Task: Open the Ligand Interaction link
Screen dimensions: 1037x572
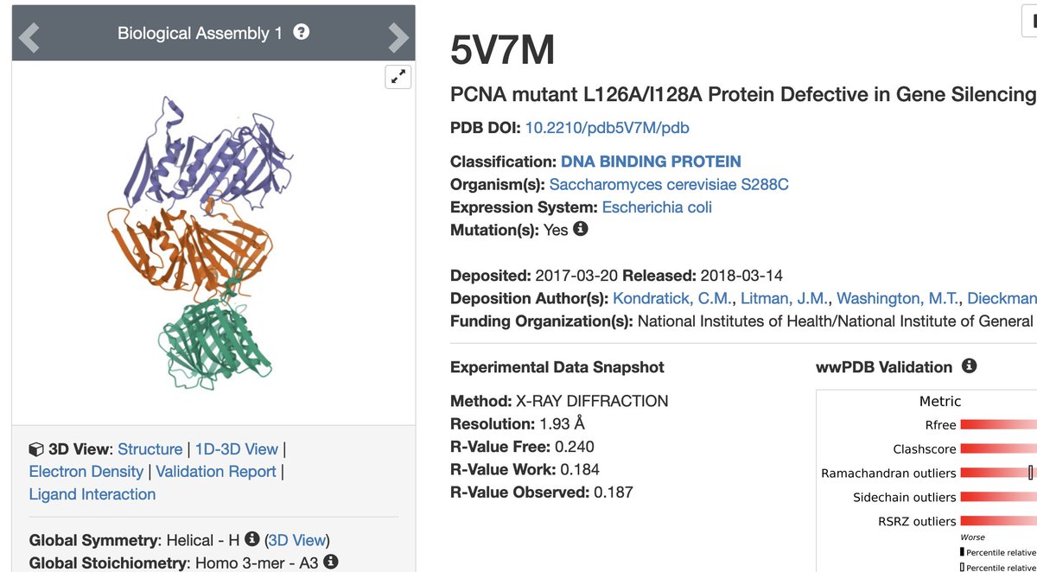Action: 92,494
